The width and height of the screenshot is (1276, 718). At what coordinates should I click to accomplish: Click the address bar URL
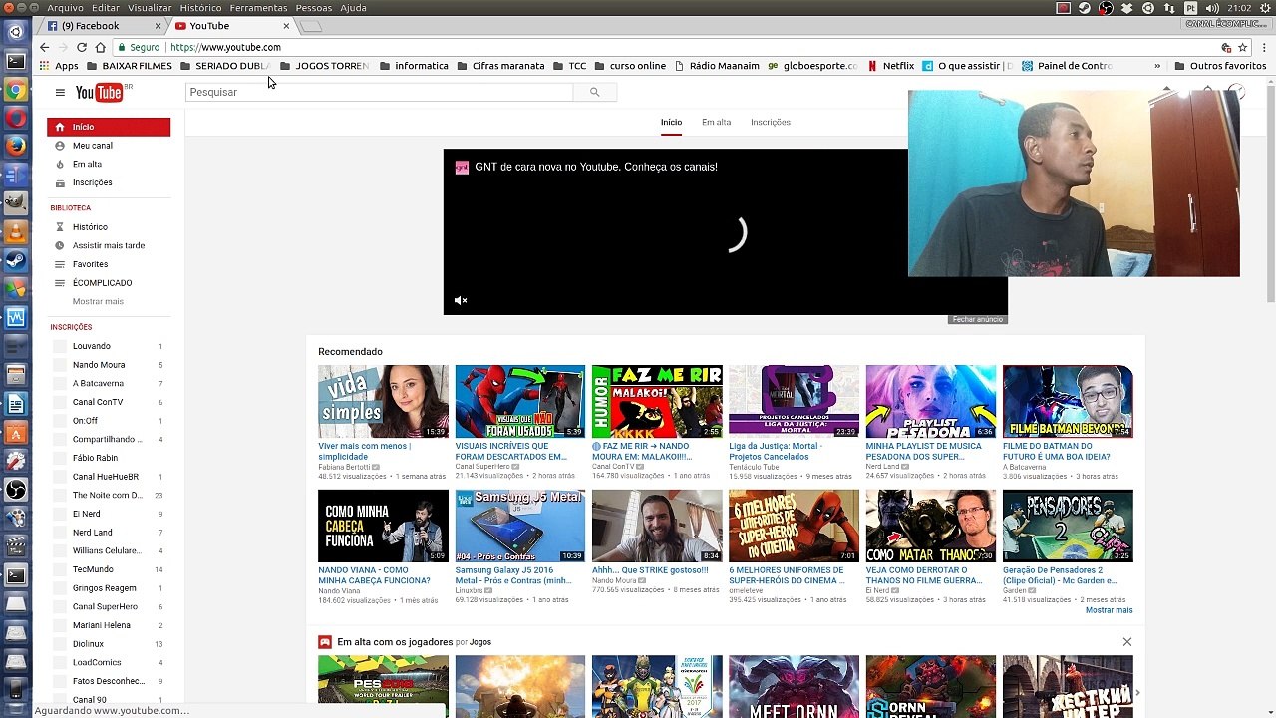[225, 47]
